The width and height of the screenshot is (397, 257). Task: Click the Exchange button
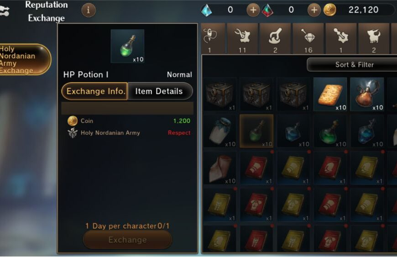pyautogui.click(x=128, y=240)
